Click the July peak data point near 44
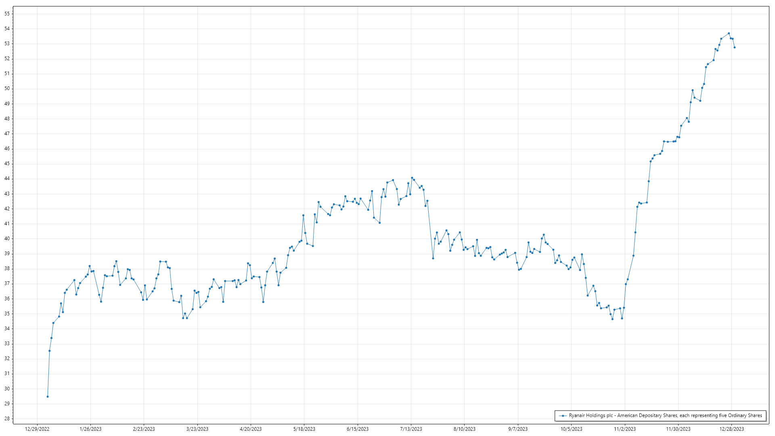Screen dimensions: 775x436 click(x=412, y=178)
